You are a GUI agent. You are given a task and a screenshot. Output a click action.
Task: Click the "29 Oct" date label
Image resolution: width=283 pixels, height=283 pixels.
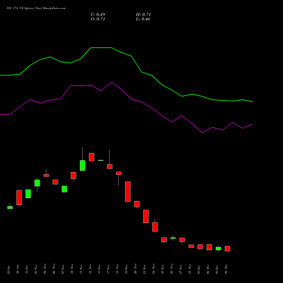coord(8,269)
